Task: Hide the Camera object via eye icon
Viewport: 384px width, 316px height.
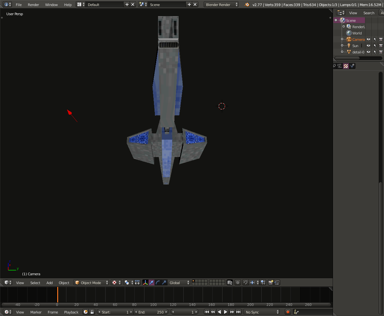Action: 369,39
